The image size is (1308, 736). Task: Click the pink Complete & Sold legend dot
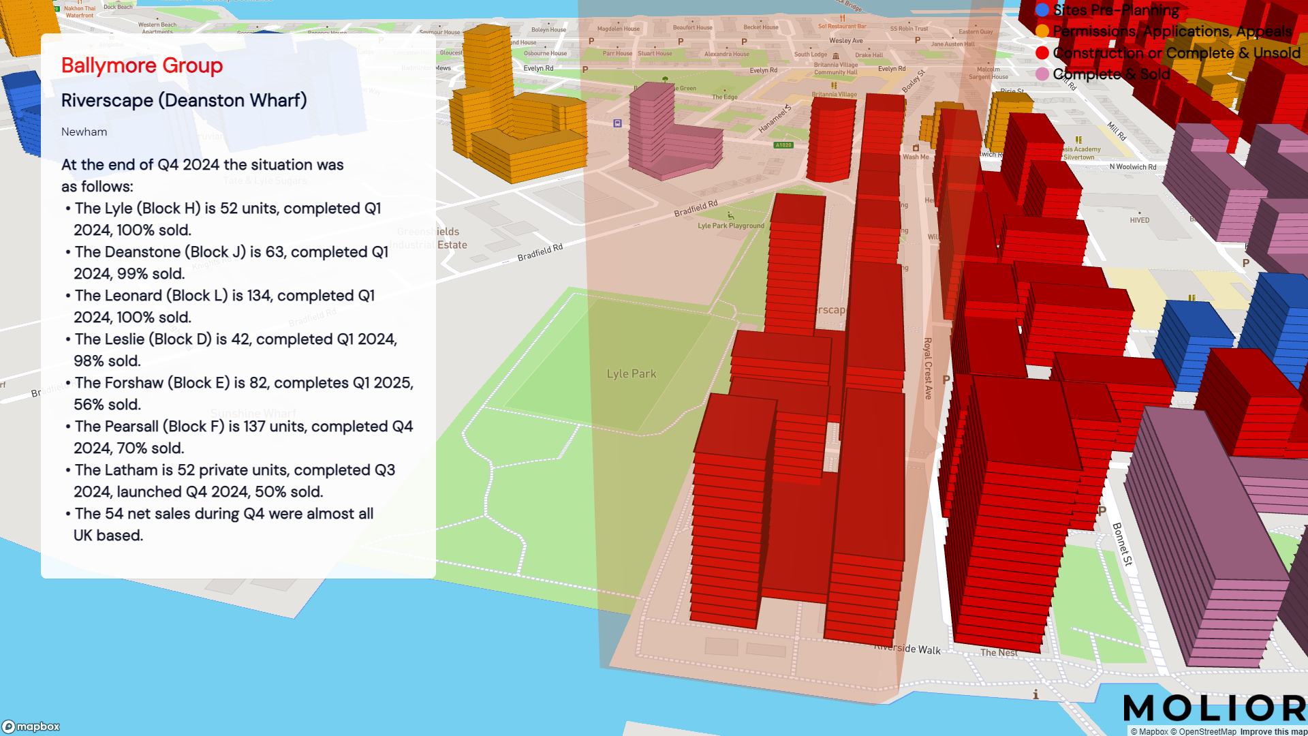1042,74
